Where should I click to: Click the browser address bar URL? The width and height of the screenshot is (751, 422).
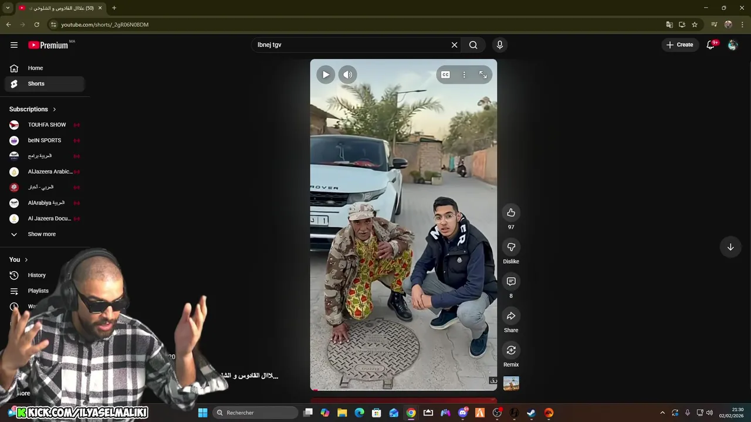(x=105, y=25)
